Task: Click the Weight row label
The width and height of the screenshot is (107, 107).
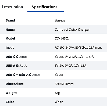Action: (11, 93)
